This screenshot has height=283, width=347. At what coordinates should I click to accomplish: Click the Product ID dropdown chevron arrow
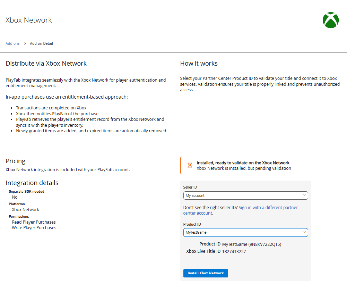(x=304, y=232)
